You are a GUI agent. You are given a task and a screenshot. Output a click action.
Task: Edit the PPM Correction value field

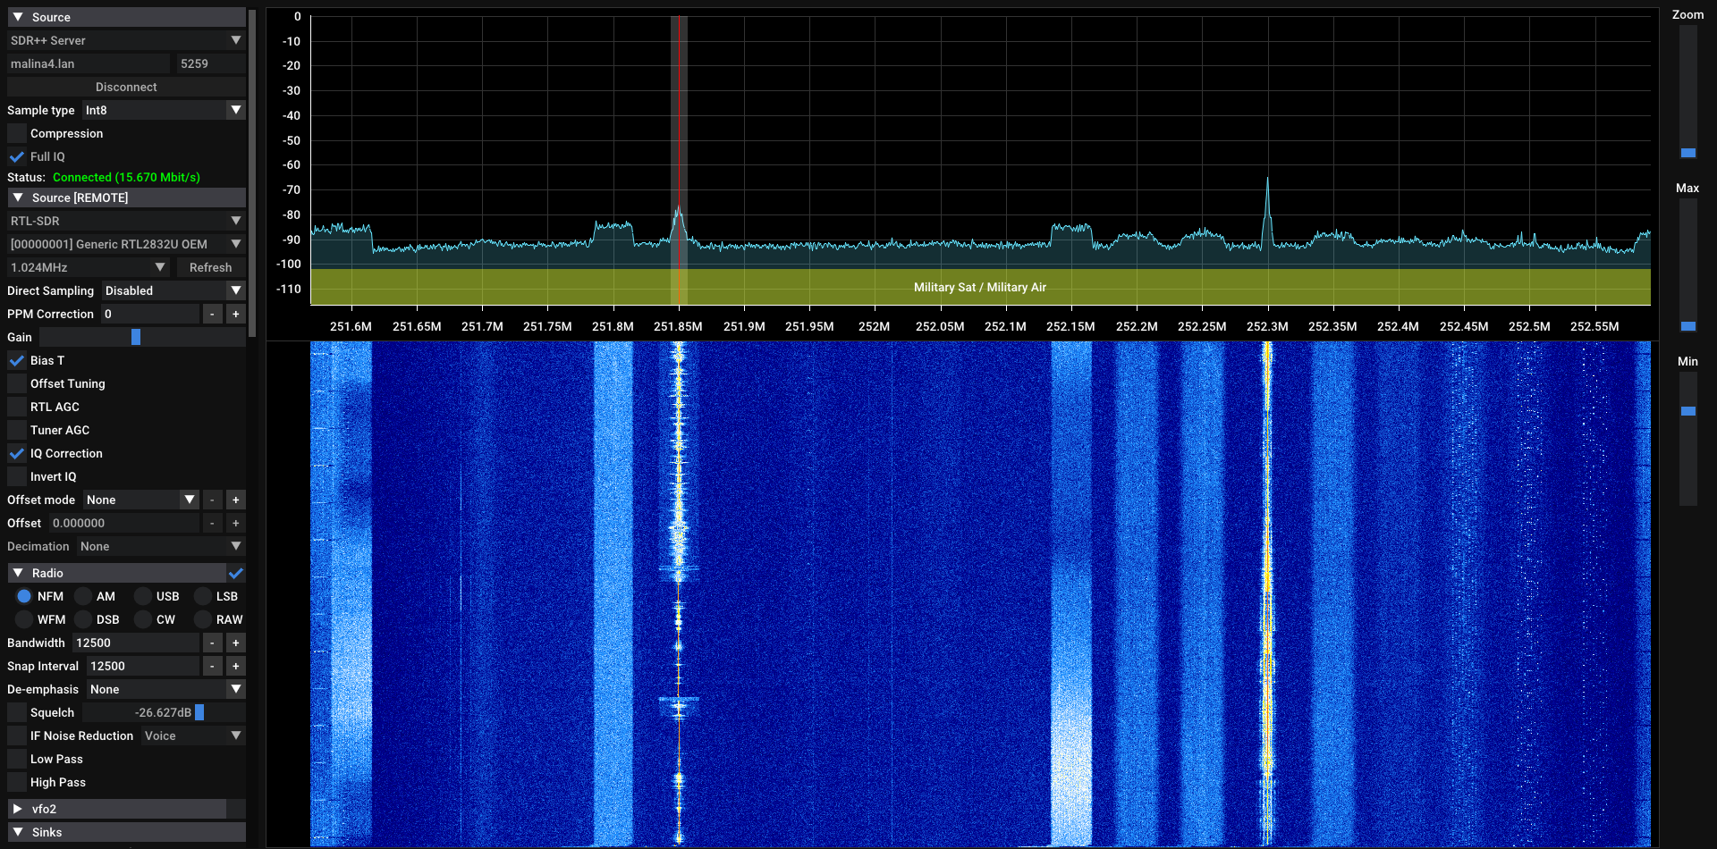[x=149, y=314]
